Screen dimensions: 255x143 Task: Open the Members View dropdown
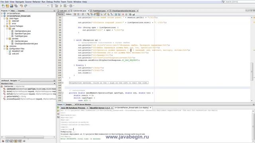54,84
